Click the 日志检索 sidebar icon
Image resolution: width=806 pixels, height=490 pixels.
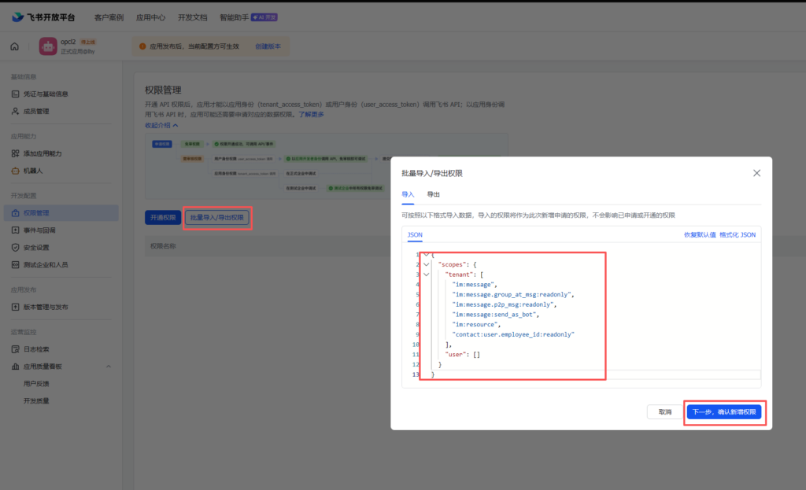pyautogui.click(x=15, y=349)
